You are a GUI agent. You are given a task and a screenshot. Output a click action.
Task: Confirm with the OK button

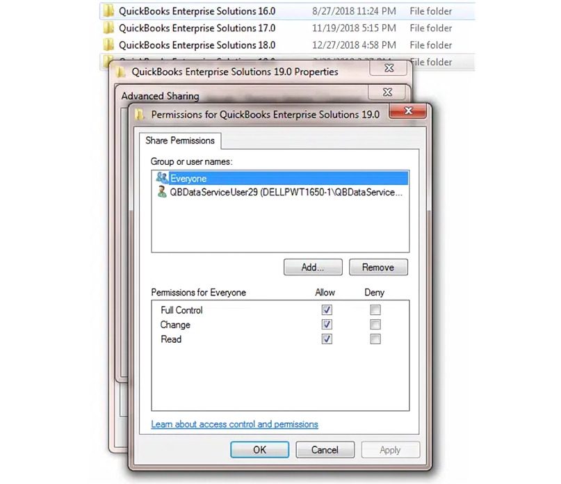point(260,450)
